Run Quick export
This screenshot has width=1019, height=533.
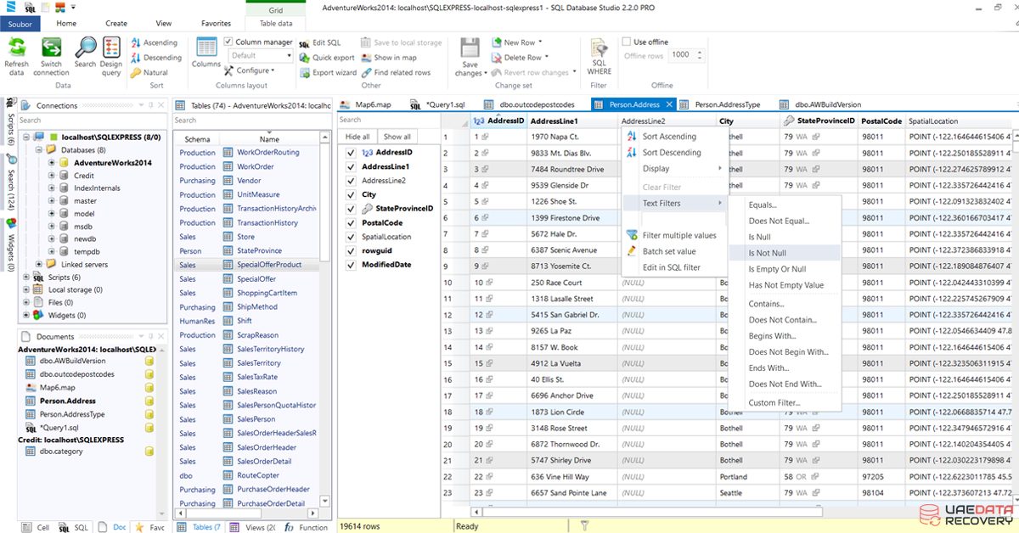[326, 58]
